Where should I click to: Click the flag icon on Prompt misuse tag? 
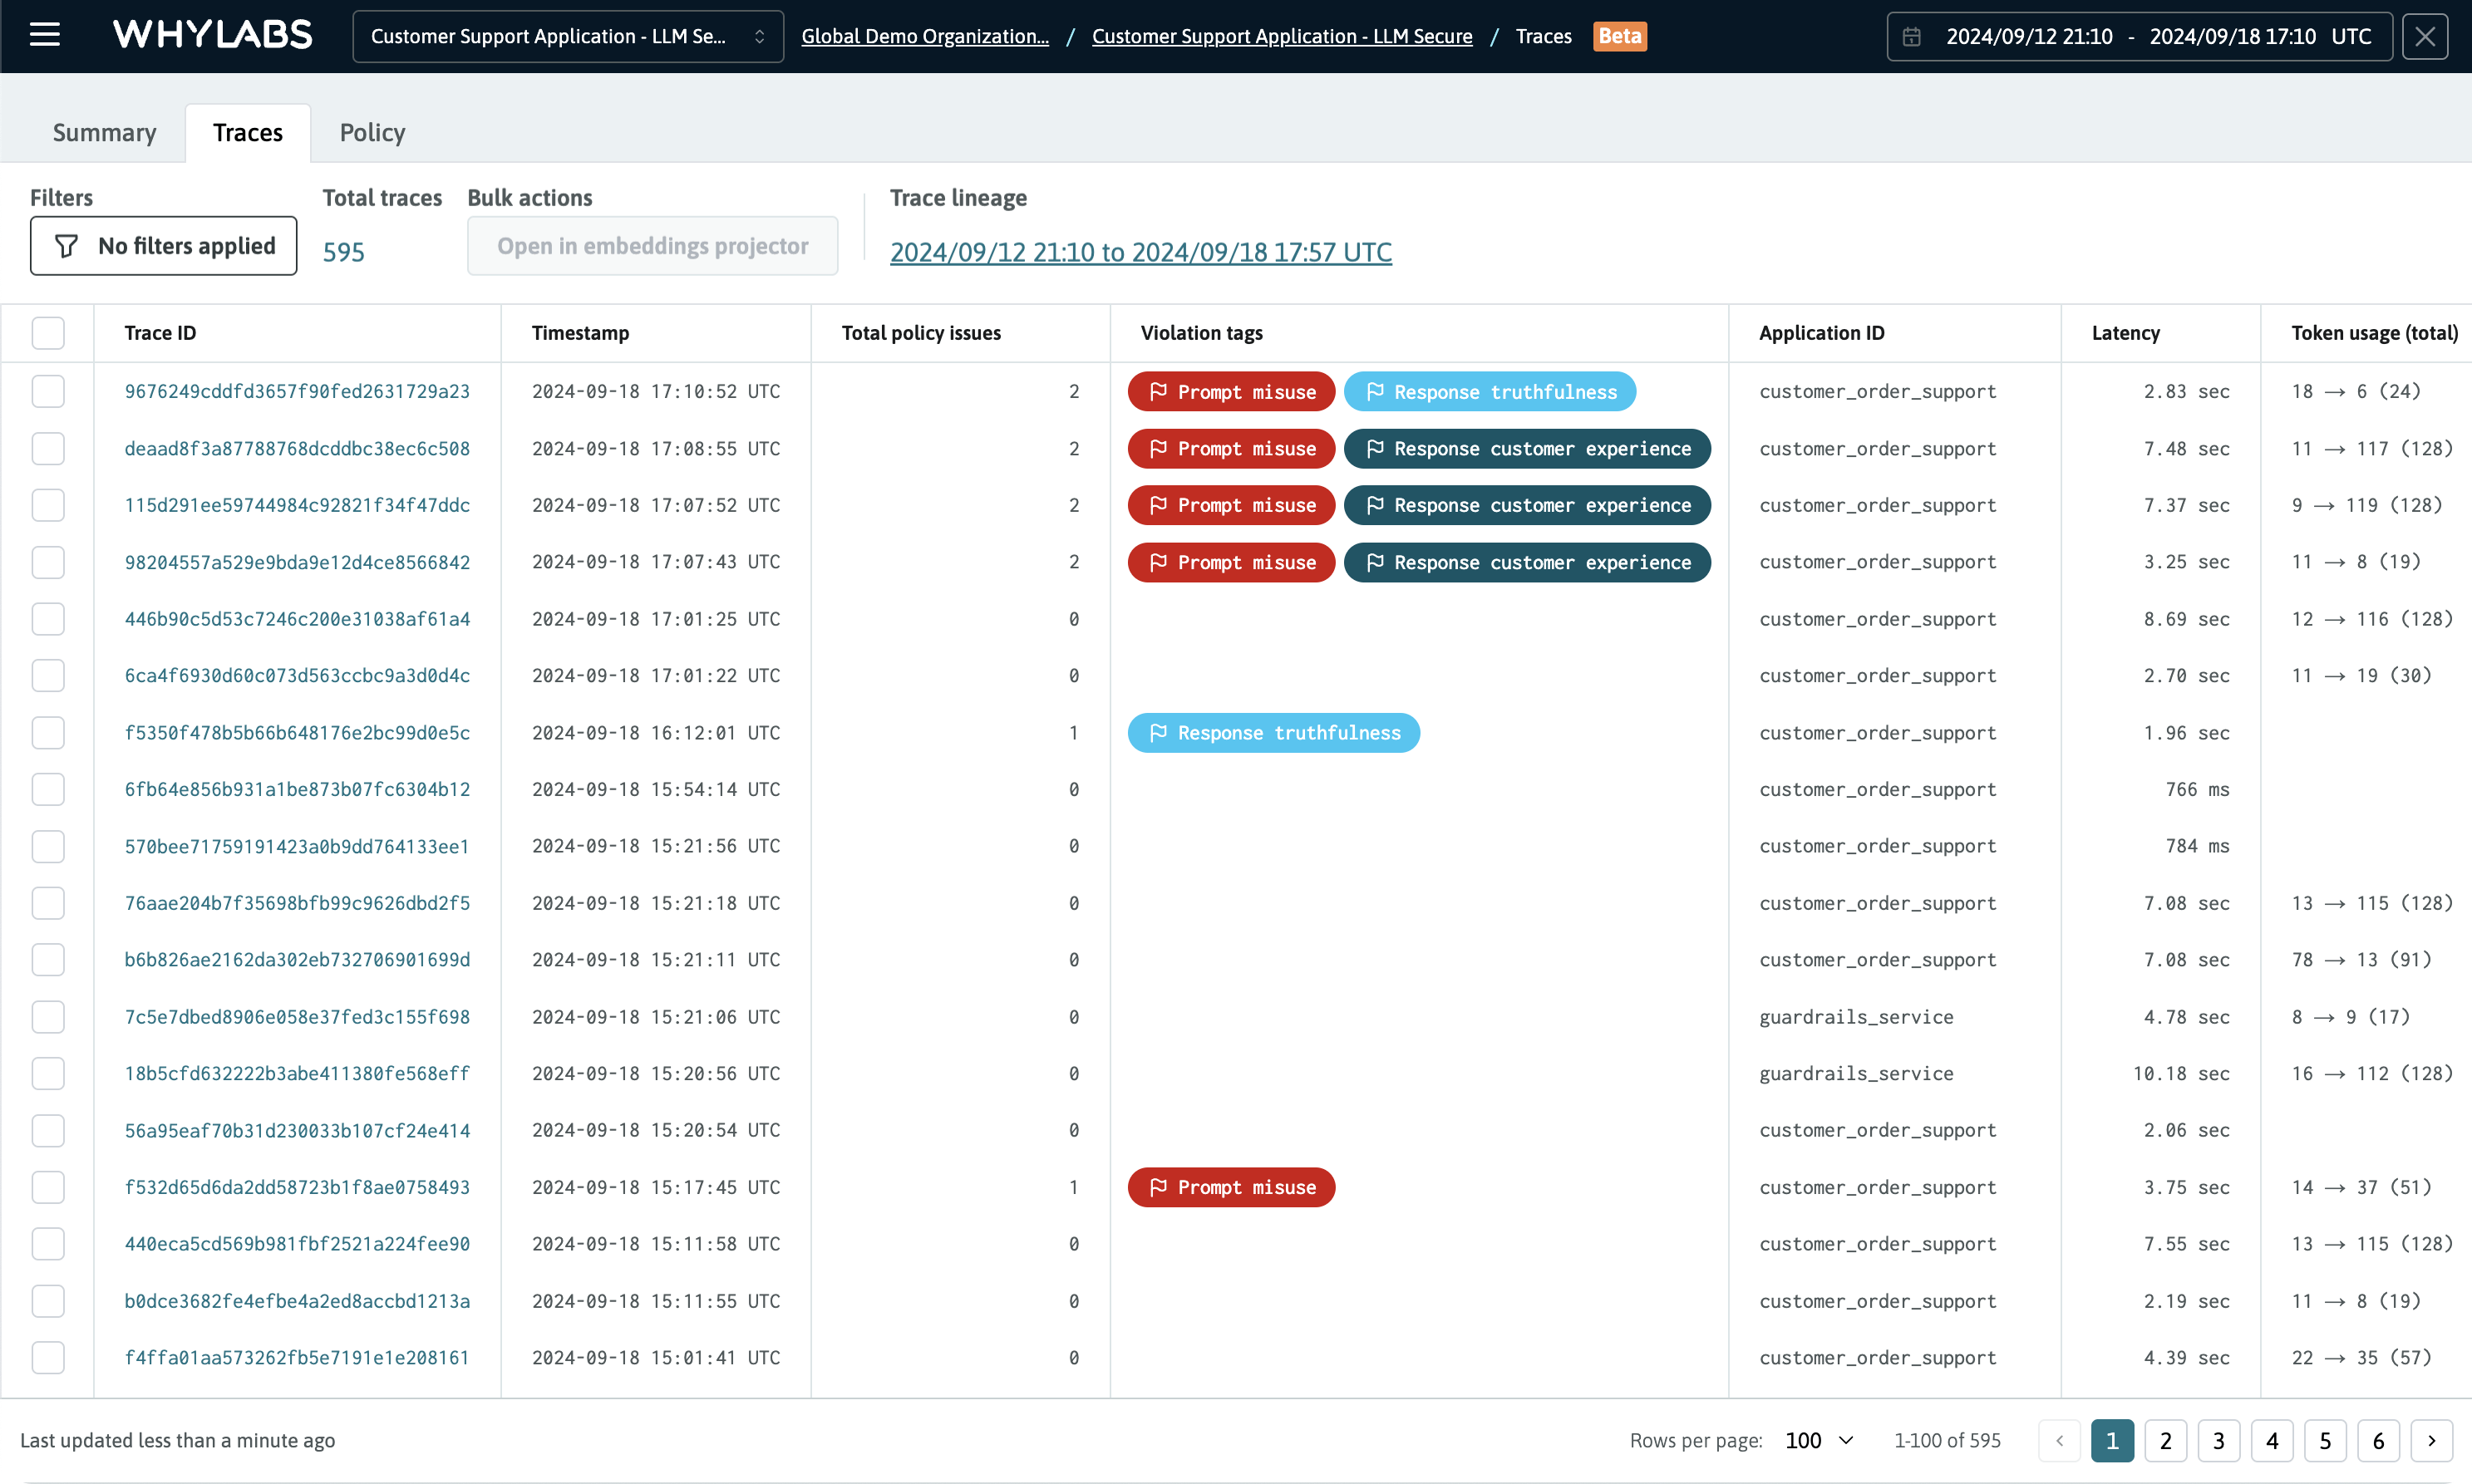coord(1158,391)
